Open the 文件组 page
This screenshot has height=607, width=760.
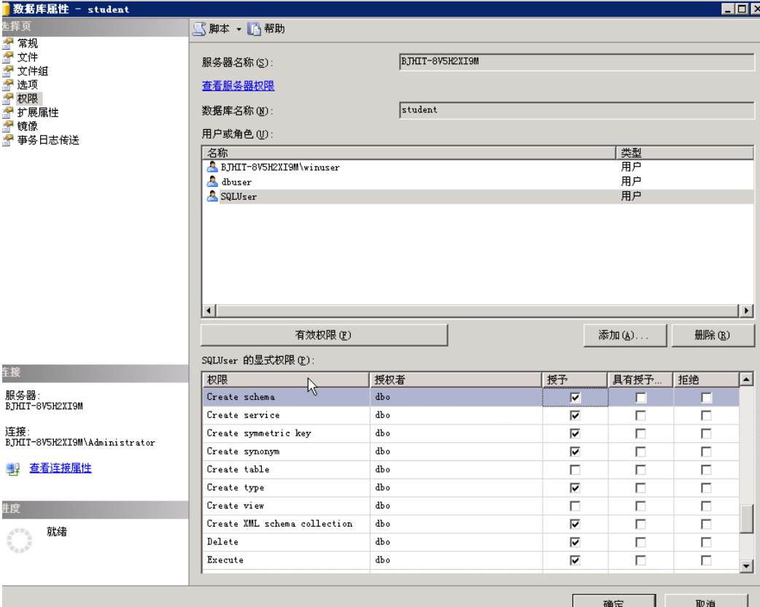click(x=33, y=71)
